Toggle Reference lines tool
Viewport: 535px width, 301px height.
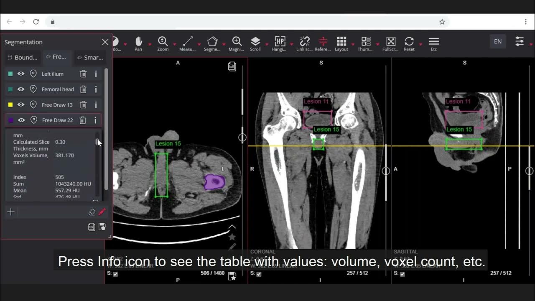(323, 43)
